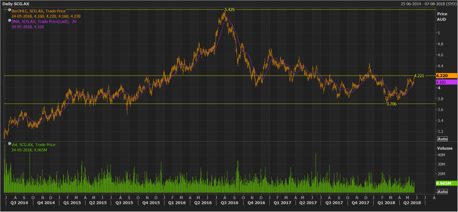This screenshot has height=212, width=458.
Task: Click the Q3 2014 quarter label
Action: pyautogui.click(x=19, y=203)
